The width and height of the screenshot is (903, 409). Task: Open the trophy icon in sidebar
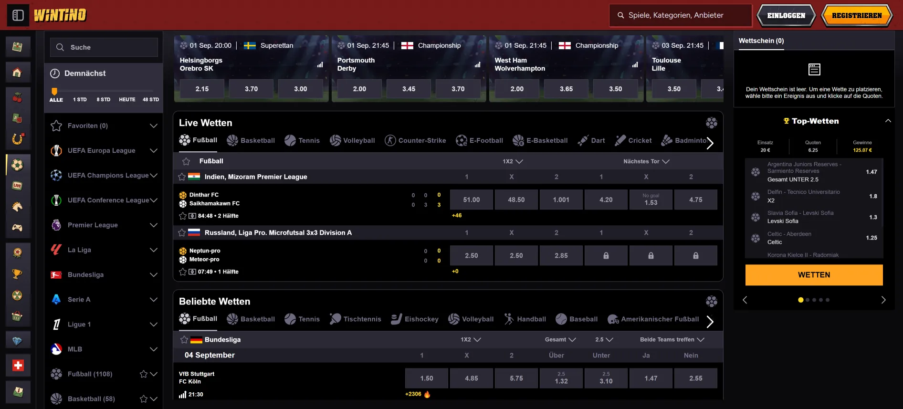click(x=18, y=274)
